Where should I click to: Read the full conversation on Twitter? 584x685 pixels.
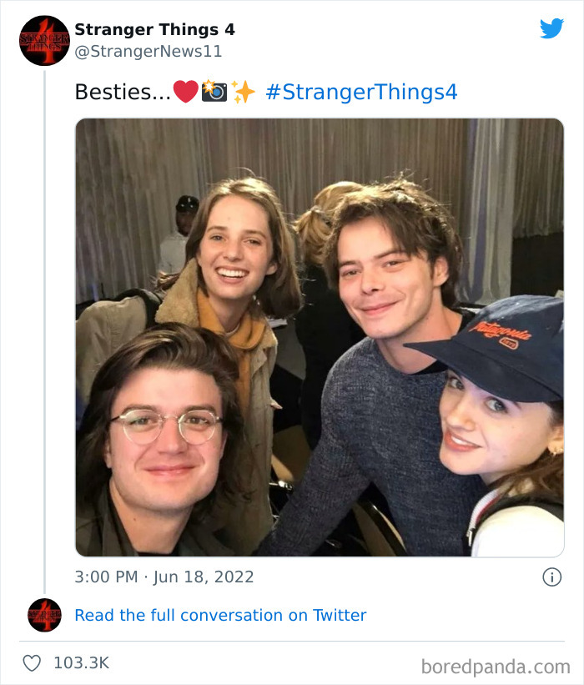[x=220, y=616]
